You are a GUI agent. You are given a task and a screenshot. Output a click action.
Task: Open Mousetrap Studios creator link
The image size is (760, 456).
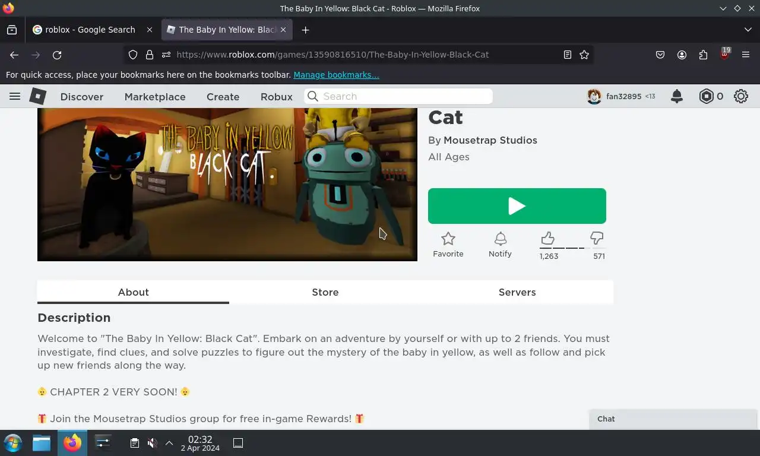[490, 140]
